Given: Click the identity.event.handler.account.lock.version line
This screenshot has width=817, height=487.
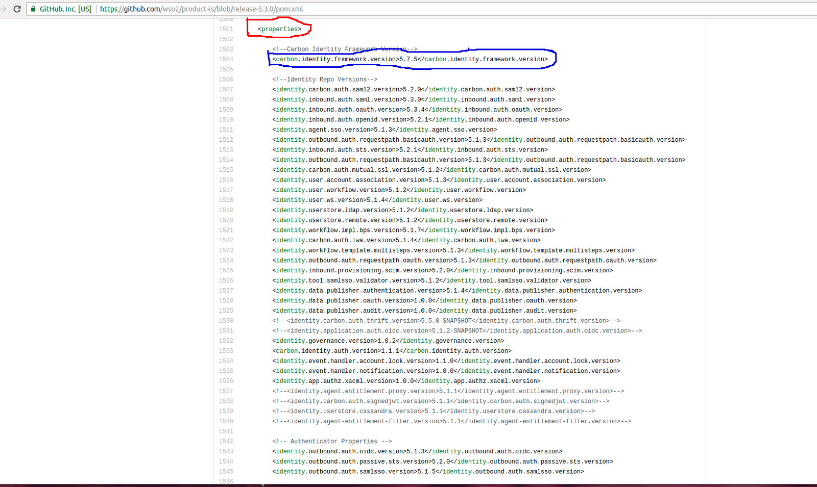Looking at the screenshot, I should 446,362.
